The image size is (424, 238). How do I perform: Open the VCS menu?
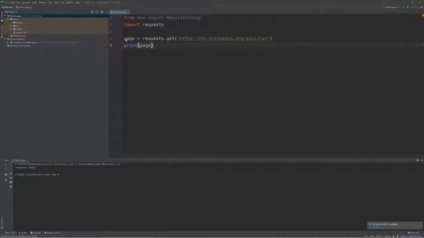point(62,3)
